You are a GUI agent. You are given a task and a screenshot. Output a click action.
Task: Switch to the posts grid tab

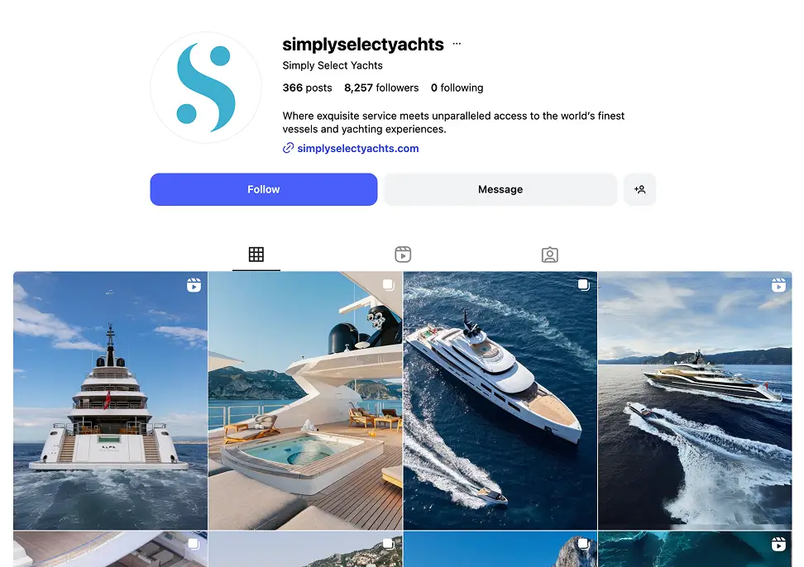(256, 255)
